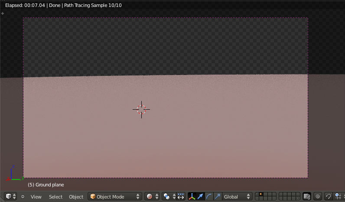Screen dimensions: 345x202
Task: Select active layer 2 with orange dot
Action: click(261, 195)
